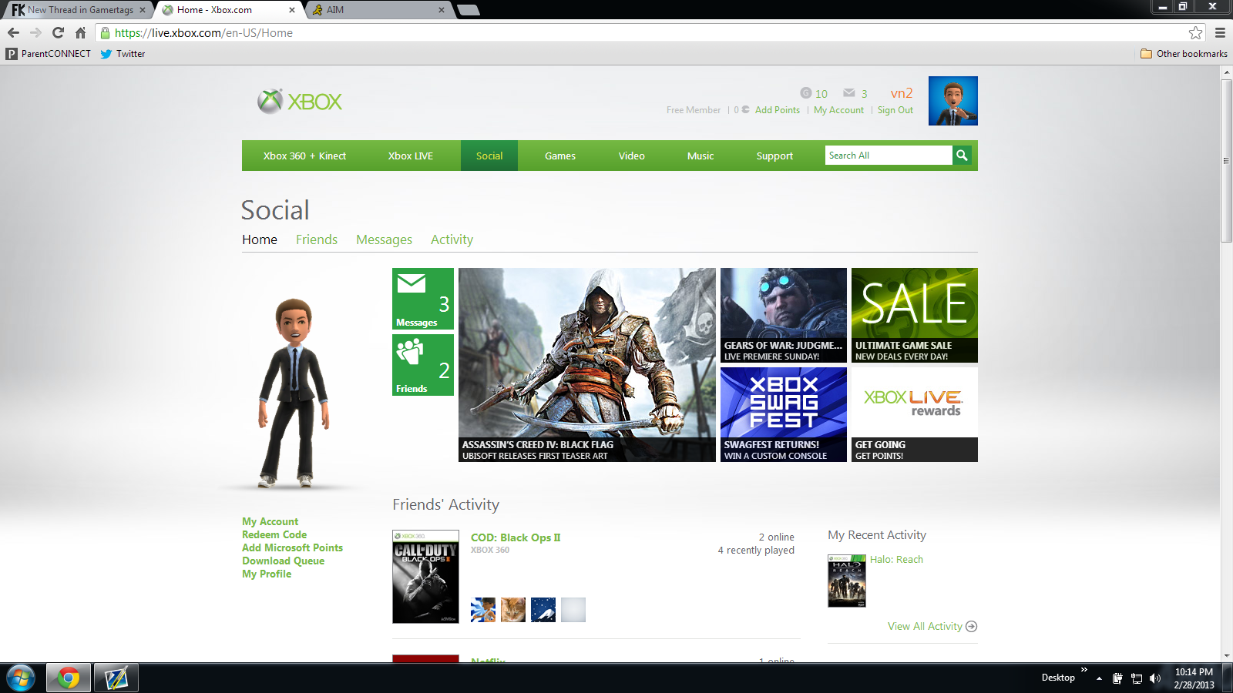Click the Redeem Code link
1233x693 pixels.
coord(274,534)
